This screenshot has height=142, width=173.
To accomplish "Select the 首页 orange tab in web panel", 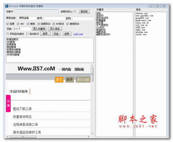I will click(59, 79).
